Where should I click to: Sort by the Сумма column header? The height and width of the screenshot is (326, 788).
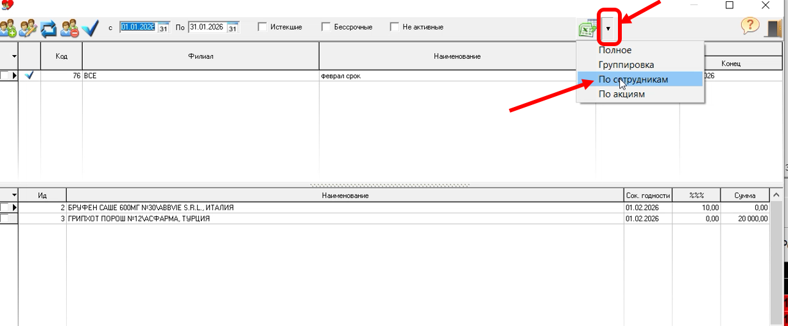pos(744,195)
